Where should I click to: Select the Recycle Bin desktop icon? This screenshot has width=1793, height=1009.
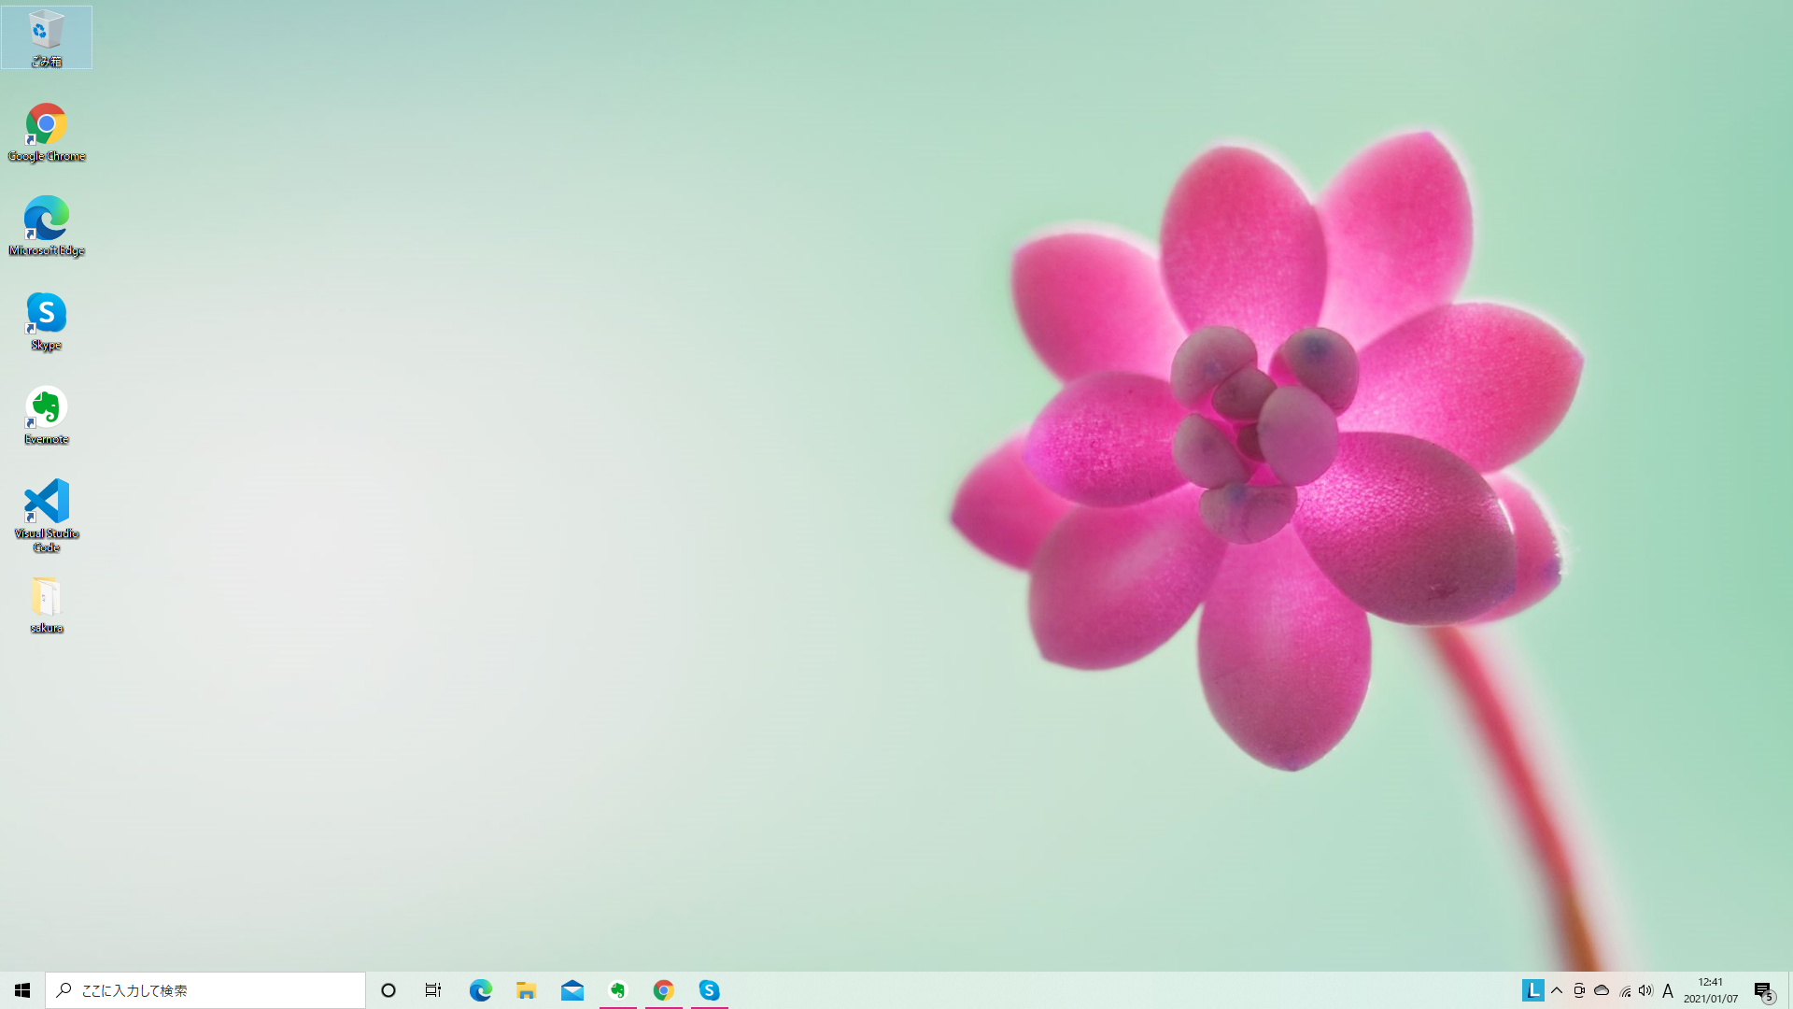coord(46,37)
